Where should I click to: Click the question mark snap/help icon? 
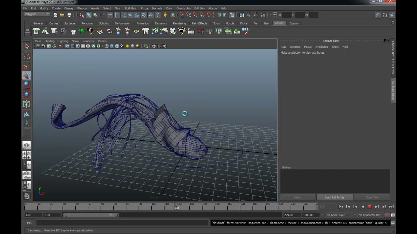[158, 15]
